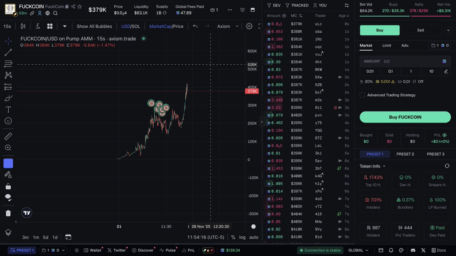The image size is (456, 256).
Task: Share the FUCKCOIN token page
Action: coord(73,6)
